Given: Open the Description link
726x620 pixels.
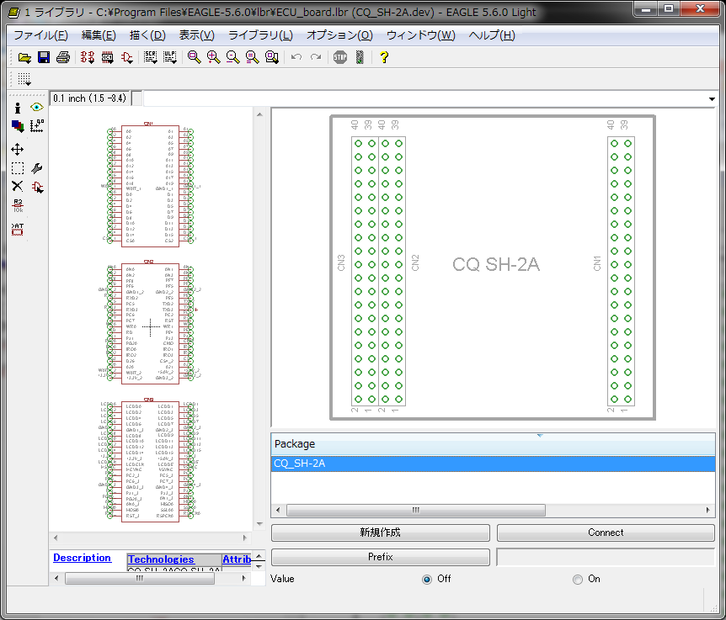Looking at the screenshot, I should pos(82,558).
